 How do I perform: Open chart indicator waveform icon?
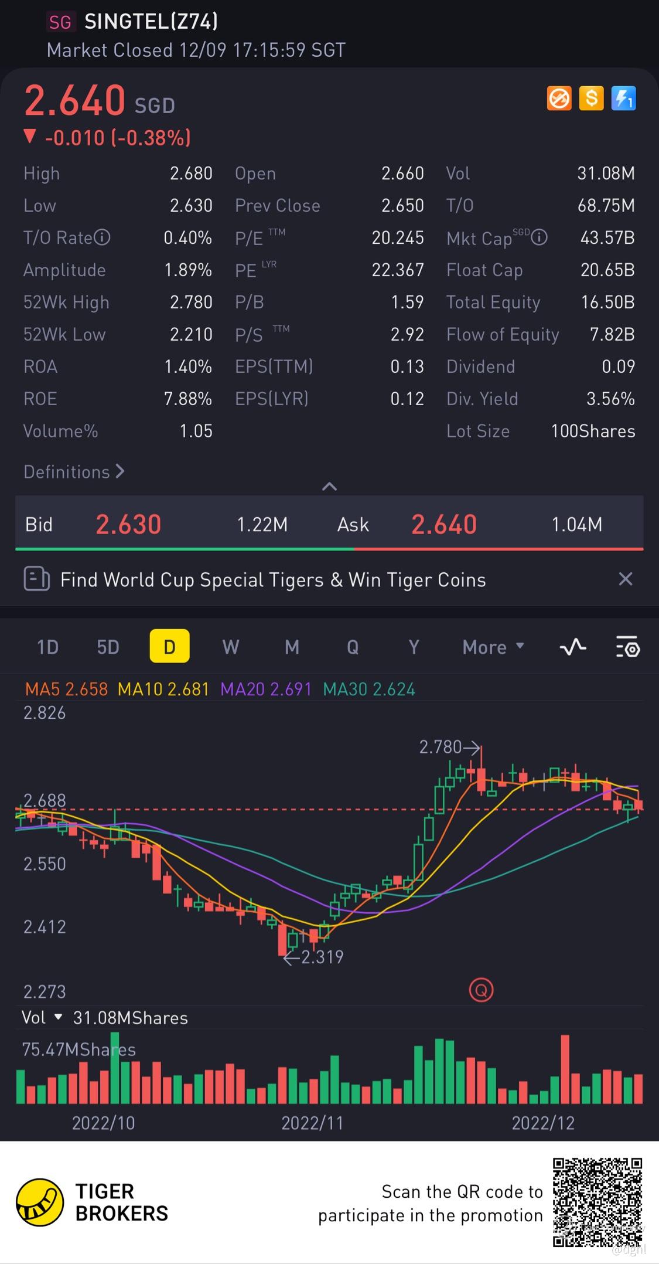pos(573,647)
